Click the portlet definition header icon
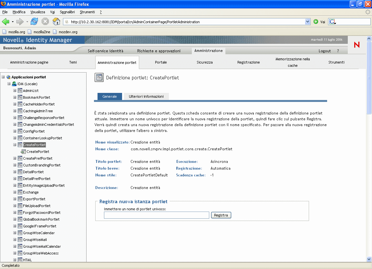 [99, 77]
